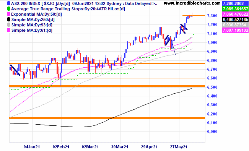Screen dimensions: 249x151
Task: Click the gray Simple MA 93 swatch
Action: coord(8,25)
